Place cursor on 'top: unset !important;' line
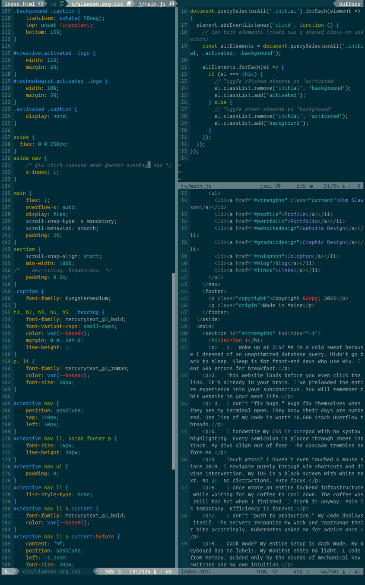This screenshot has height=585, width=365. point(59,25)
